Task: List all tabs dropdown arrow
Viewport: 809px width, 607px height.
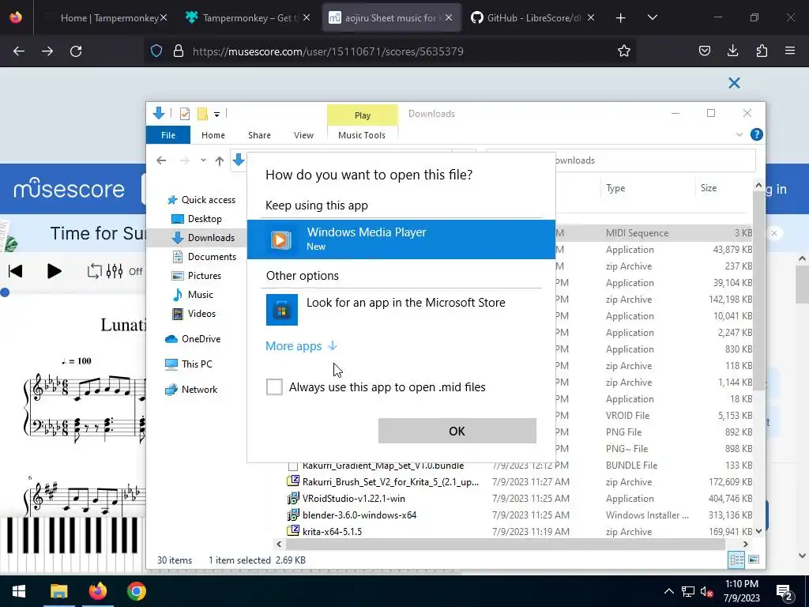Action: 652,17
